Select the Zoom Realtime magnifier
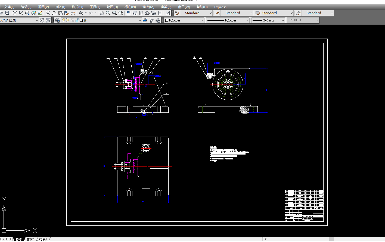The height and width of the screenshot is (242, 385). click(x=108, y=13)
